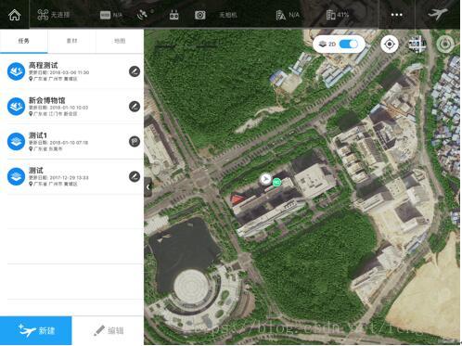Open the 测试1 mission icon

tap(16, 141)
